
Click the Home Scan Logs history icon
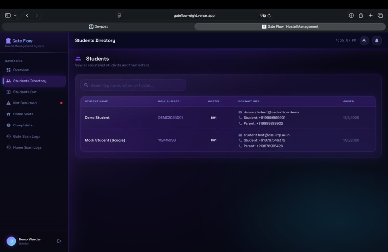(x=8, y=147)
